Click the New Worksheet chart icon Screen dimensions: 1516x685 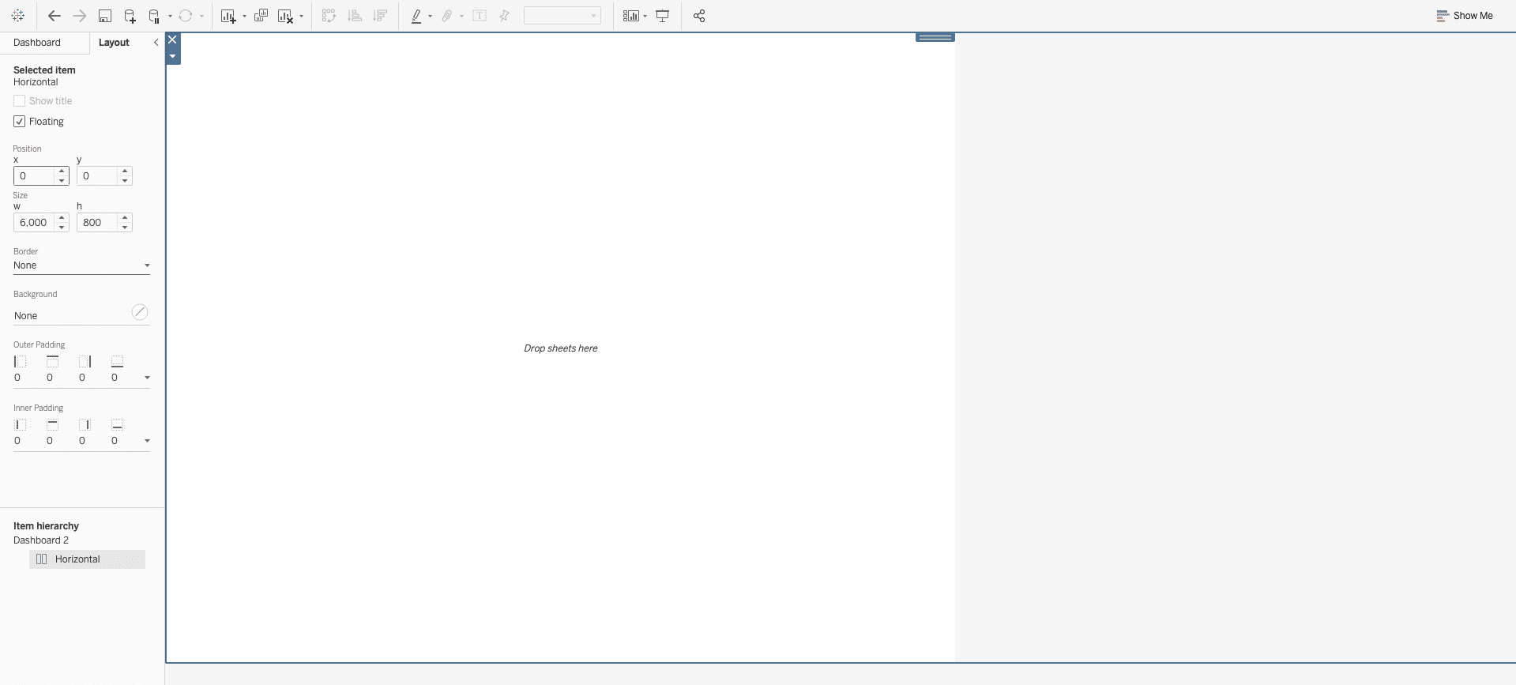click(228, 16)
